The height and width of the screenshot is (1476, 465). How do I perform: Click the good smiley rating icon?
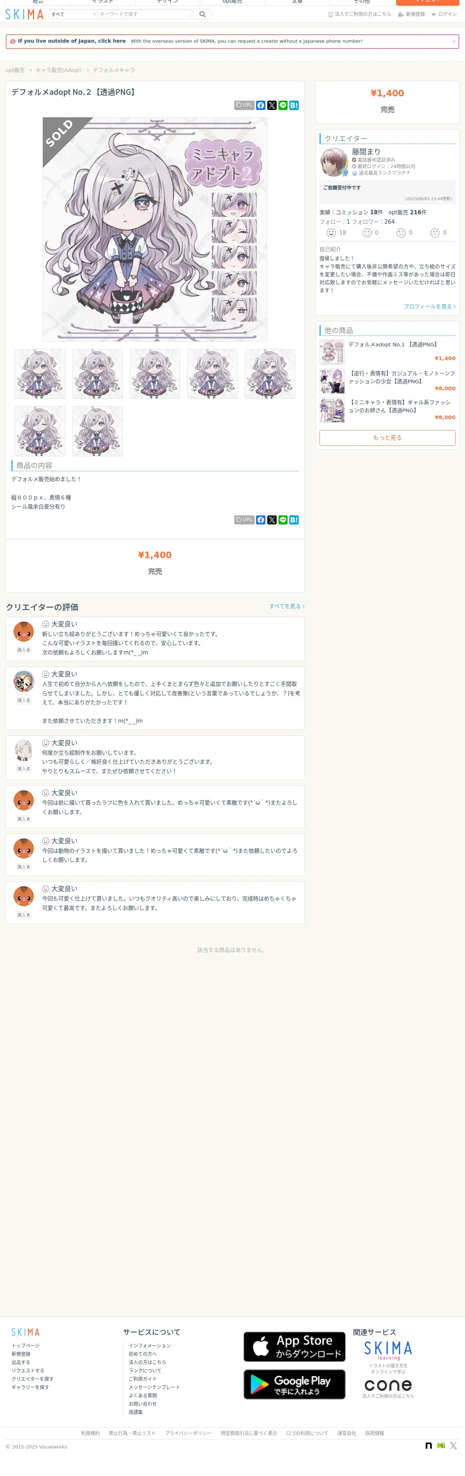point(367,233)
